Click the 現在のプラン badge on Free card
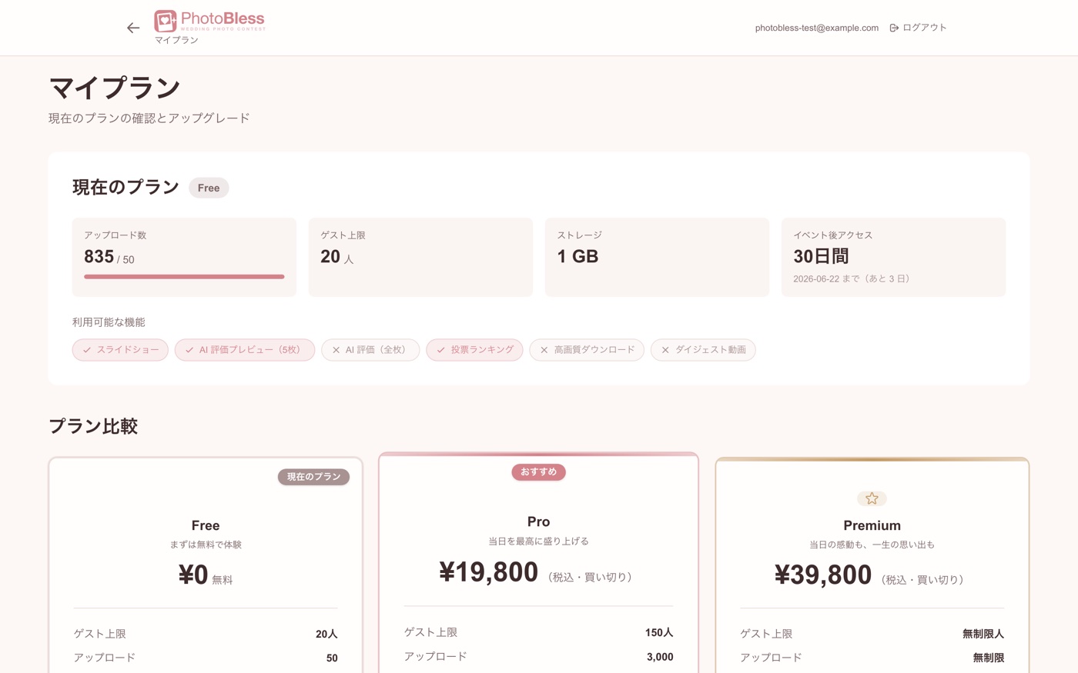1078x673 pixels. click(313, 477)
